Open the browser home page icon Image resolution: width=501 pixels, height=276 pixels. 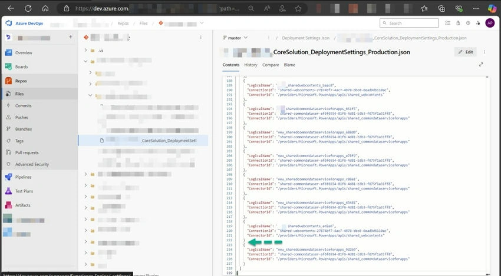point(45,9)
